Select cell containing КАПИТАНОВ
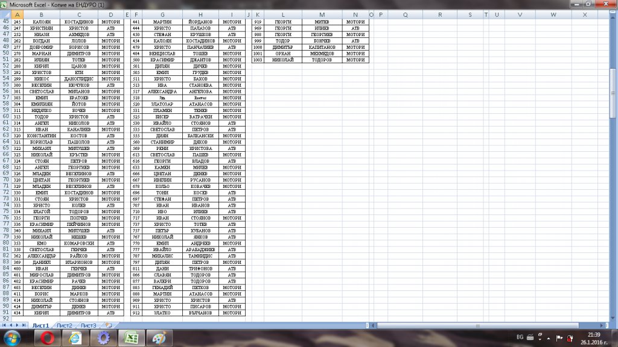This screenshot has height=347, width=618. [x=322, y=47]
